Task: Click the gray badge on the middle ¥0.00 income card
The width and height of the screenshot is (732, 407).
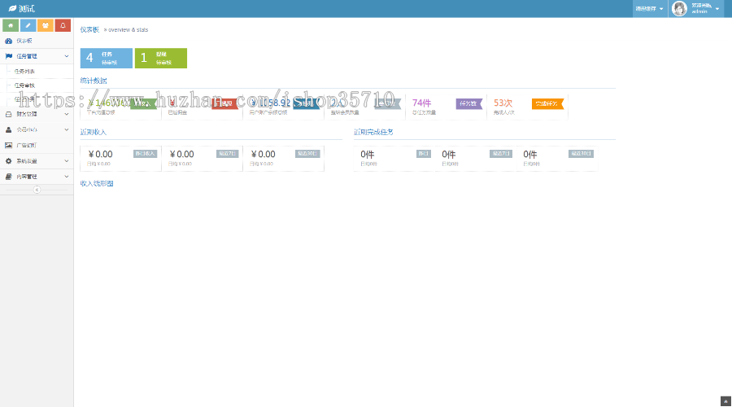Action: click(x=228, y=154)
